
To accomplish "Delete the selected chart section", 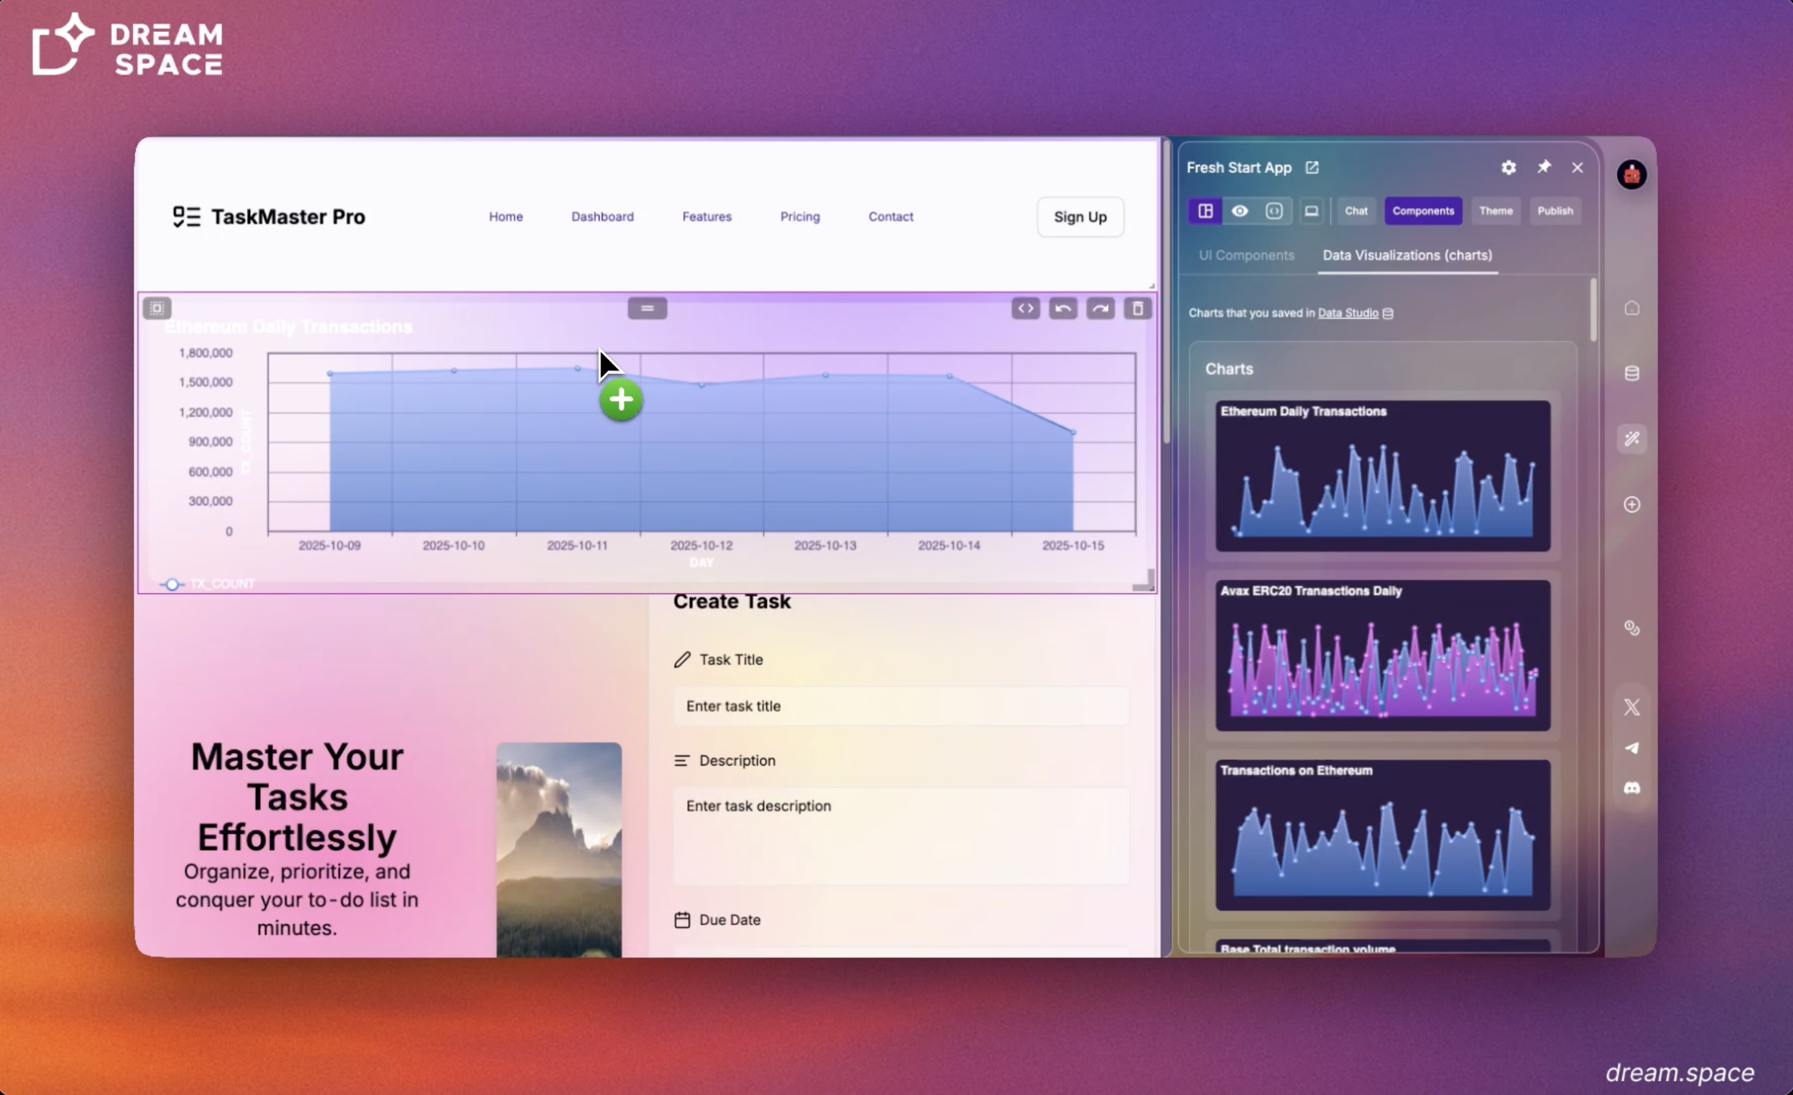I will tap(1137, 309).
